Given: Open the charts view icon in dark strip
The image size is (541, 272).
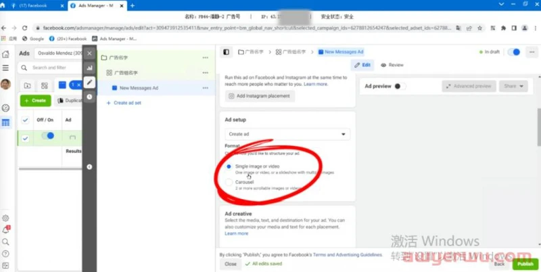Looking at the screenshot, I should pos(89,68).
